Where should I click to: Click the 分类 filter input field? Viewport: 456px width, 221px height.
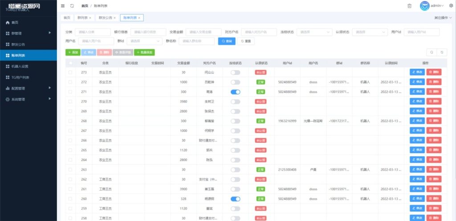[x=93, y=32]
